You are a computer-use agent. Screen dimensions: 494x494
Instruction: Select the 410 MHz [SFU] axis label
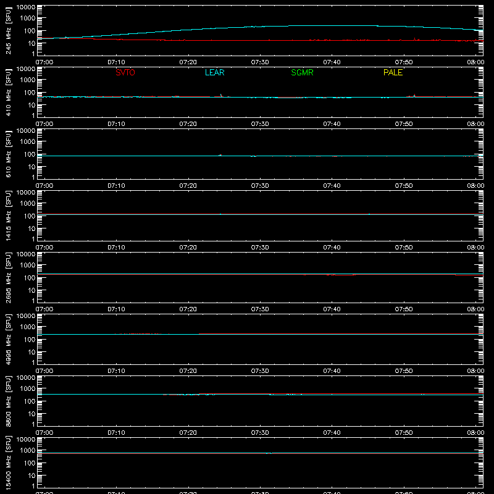9,92
